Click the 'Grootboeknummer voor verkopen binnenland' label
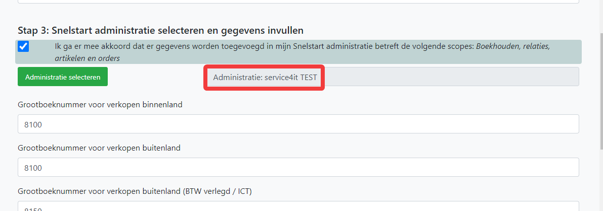Screen dimensions: 603x211 [x=100, y=105]
